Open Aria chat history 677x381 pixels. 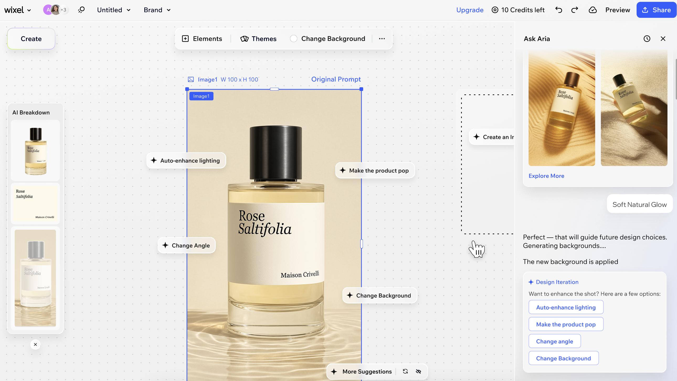[647, 39]
